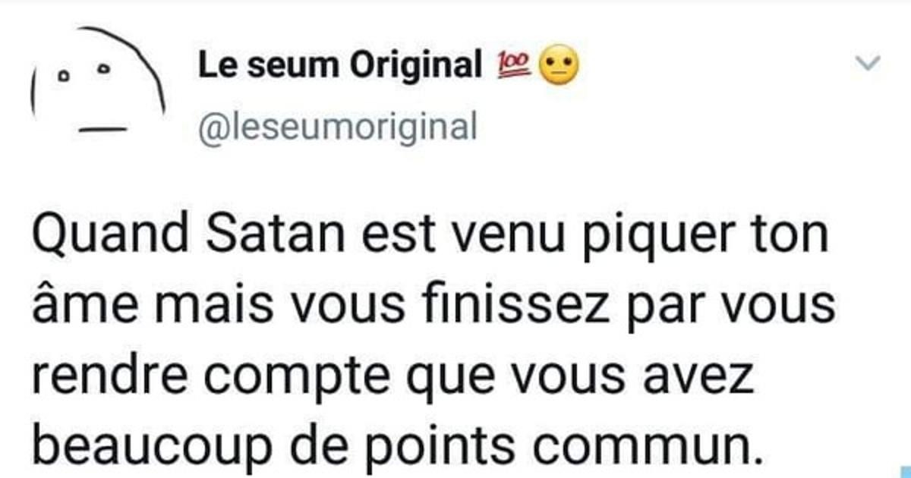The image size is (911, 478).
Task: Open the tweet options chevron menu
Action: [x=867, y=64]
